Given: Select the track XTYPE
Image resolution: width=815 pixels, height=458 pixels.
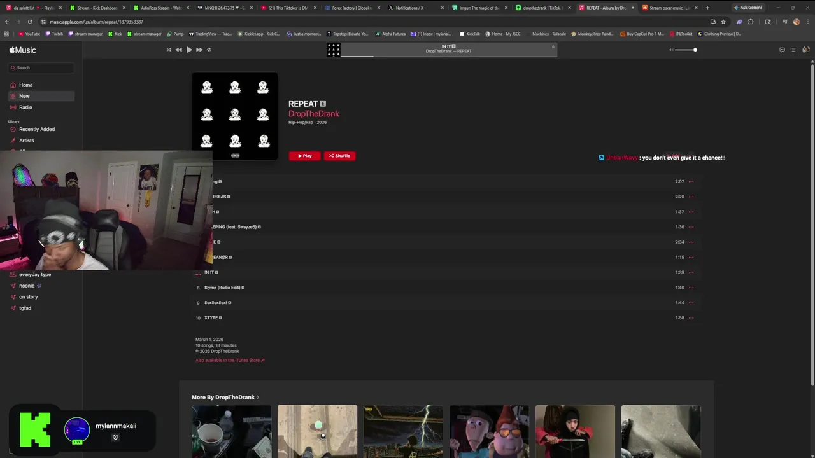Looking at the screenshot, I should (x=446, y=318).
